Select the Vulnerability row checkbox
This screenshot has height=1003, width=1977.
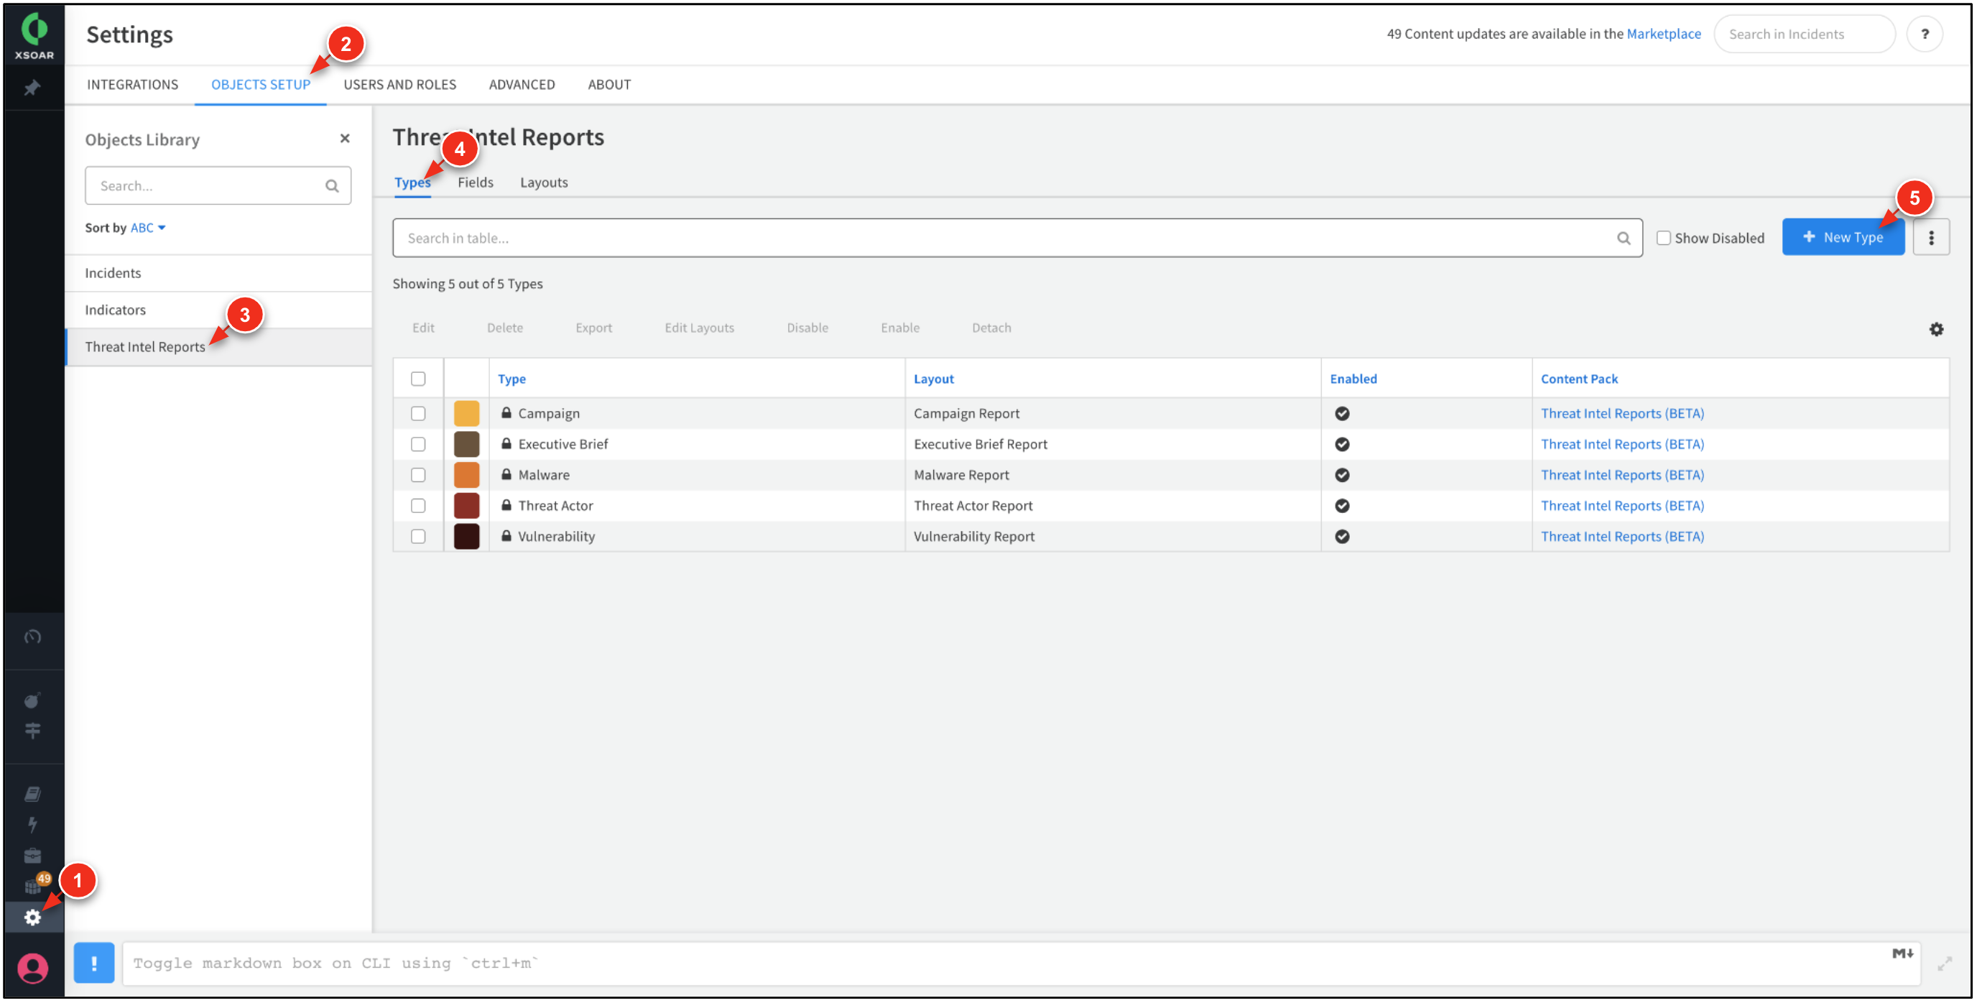418,537
